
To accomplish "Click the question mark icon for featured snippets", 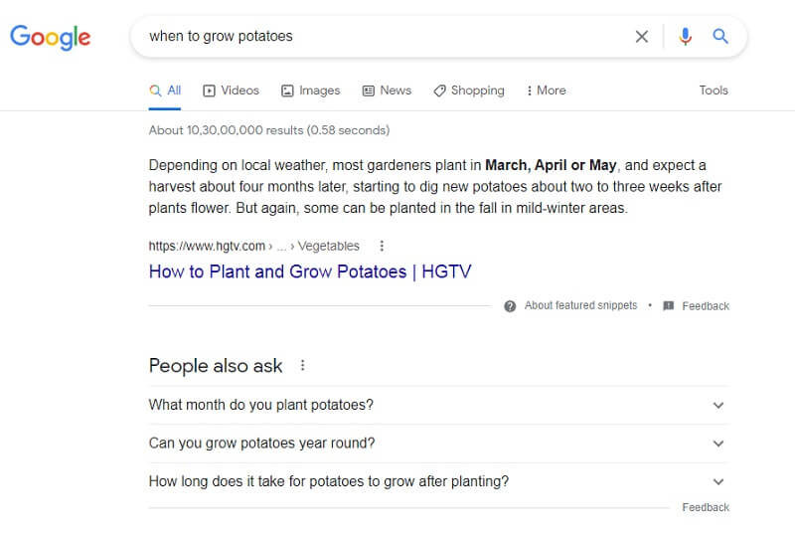I will [x=510, y=306].
